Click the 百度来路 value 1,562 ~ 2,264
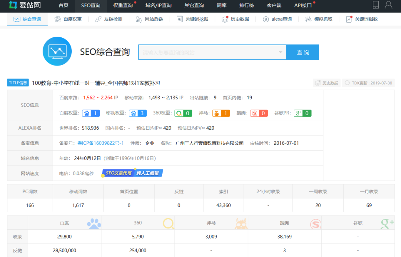 pos(98,98)
